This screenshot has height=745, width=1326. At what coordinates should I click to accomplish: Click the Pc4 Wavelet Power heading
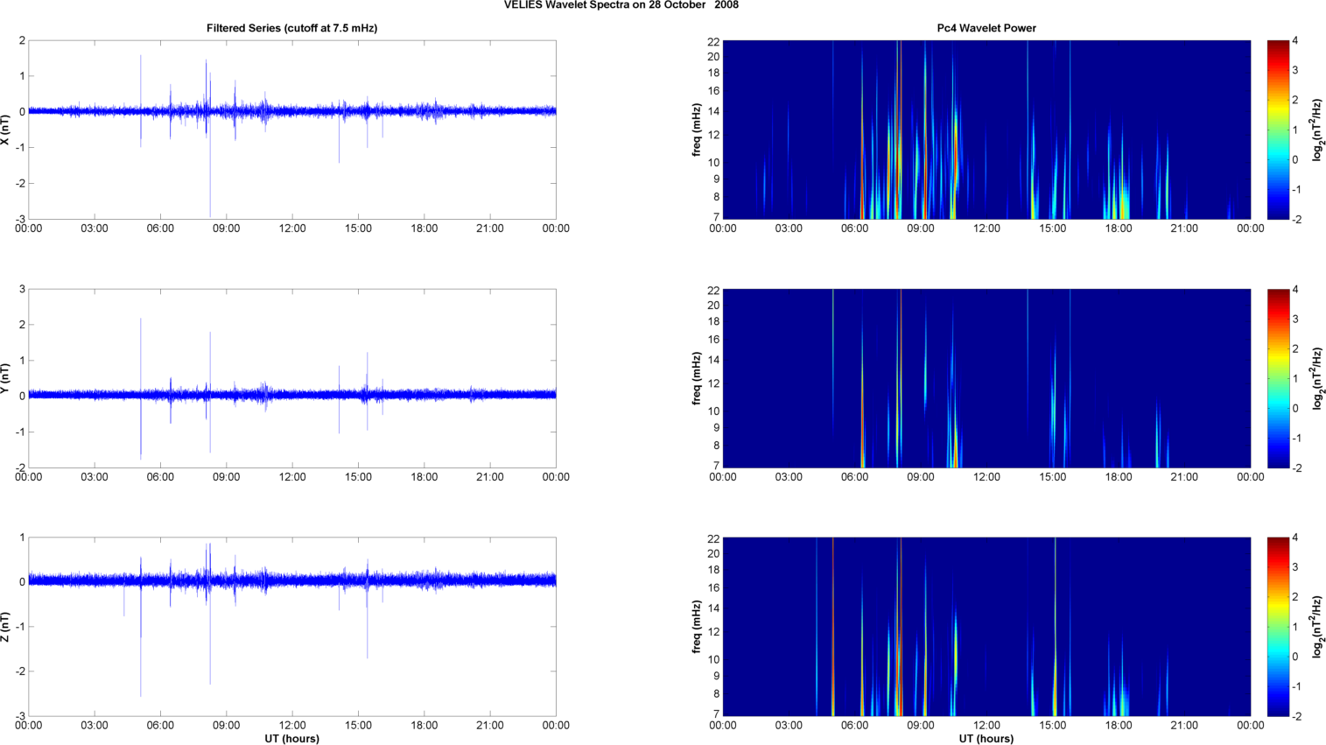click(986, 28)
